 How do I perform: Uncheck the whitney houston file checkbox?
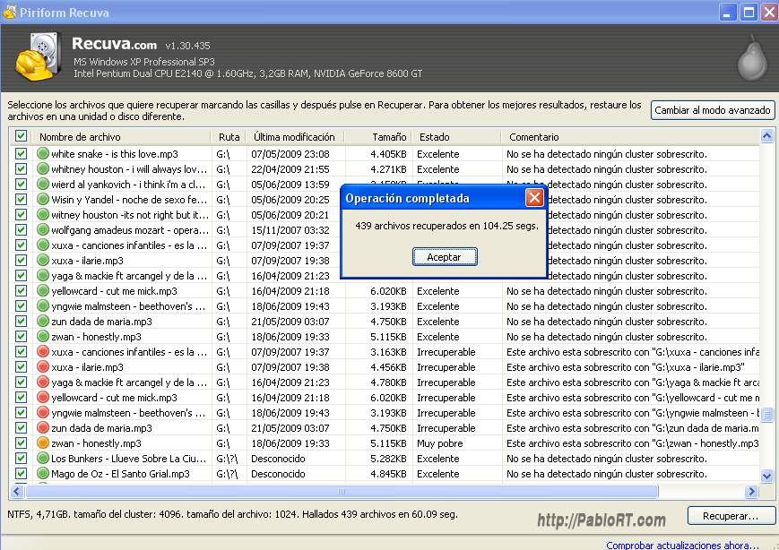tap(21, 169)
